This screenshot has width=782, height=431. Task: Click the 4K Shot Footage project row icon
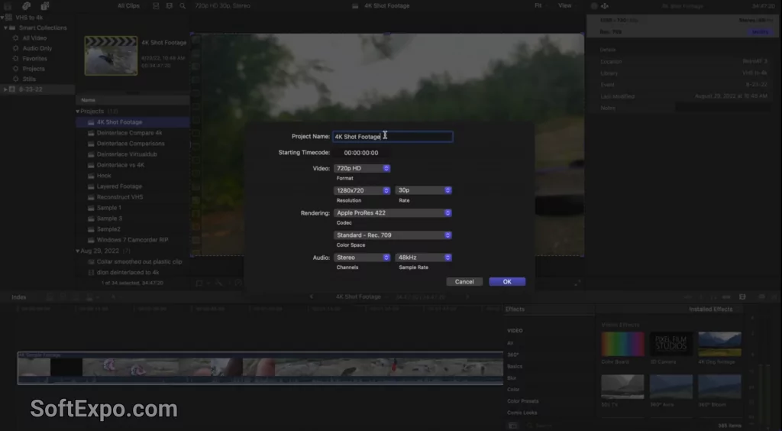pyautogui.click(x=91, y=122)
